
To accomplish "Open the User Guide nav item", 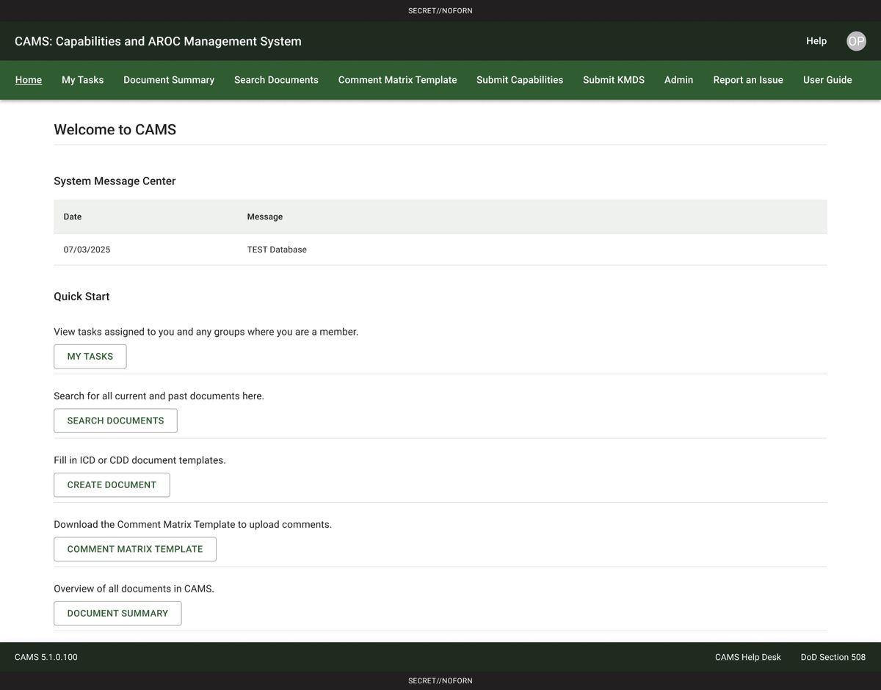I will (827, 80).
